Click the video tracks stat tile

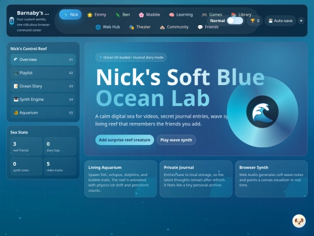60,166
